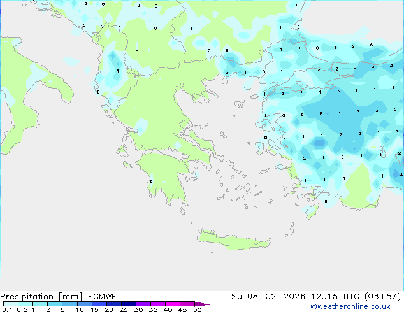
Task: Select the 'Precipitation [mm]' title text
Action: [41, 297]
